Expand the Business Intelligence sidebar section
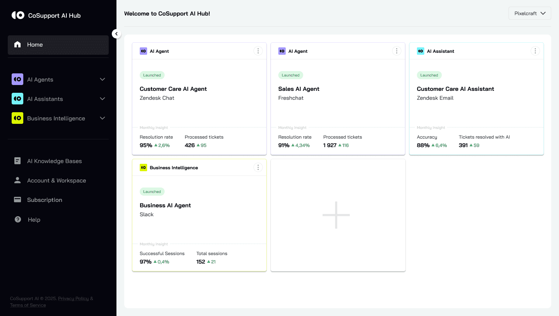 pos(102,118)
